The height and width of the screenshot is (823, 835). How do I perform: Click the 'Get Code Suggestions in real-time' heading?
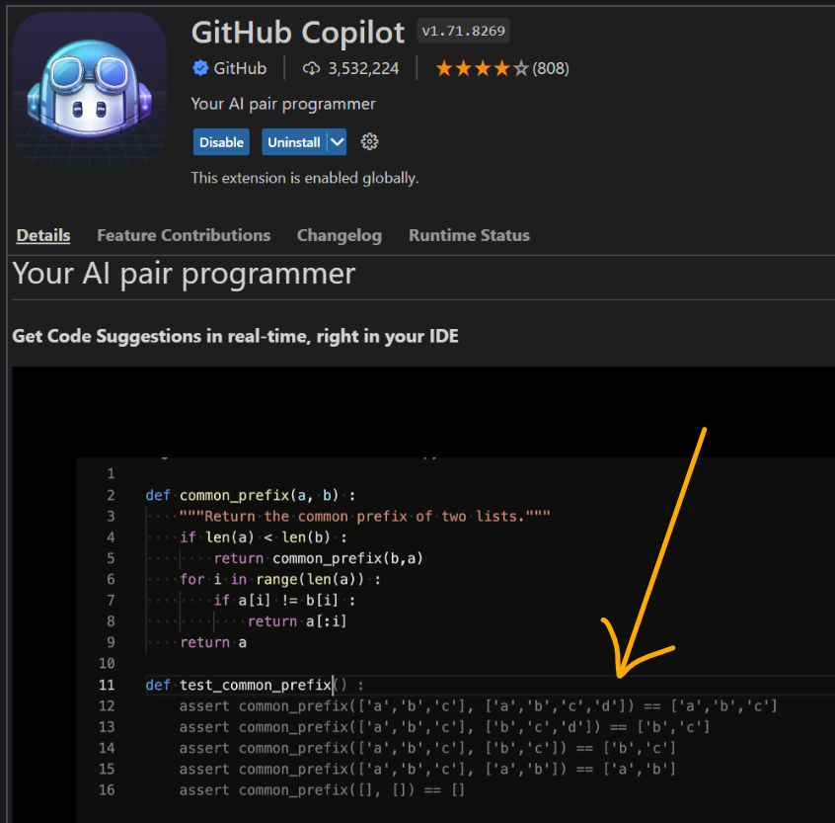click(x=235, y=336)
